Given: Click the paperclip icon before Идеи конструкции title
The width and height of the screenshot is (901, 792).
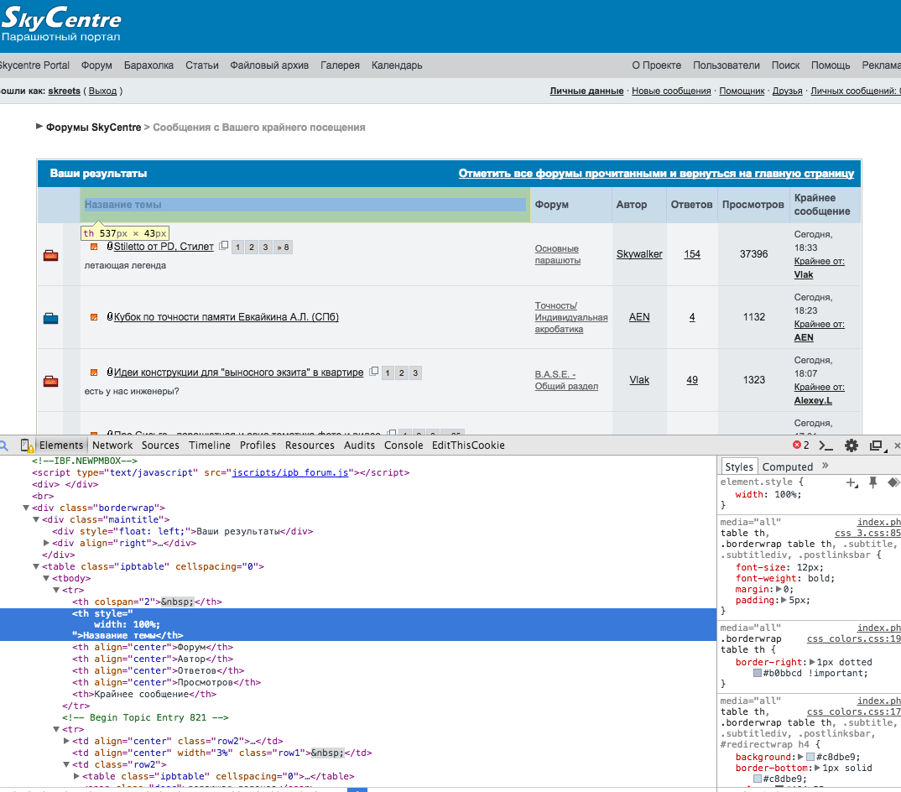Looking at the screenshot, I should 110,372.
